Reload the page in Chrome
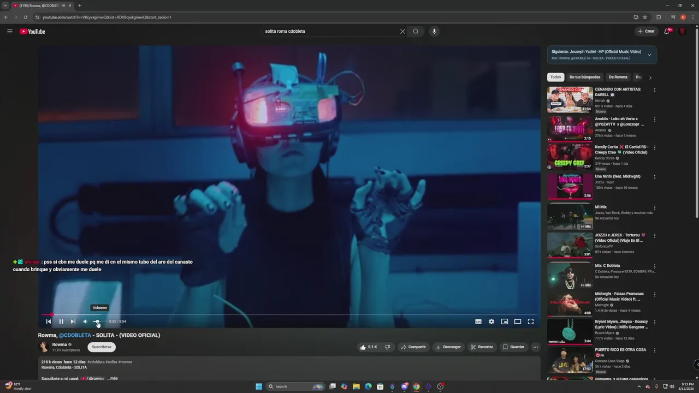The height and width of the screenshot is (393, 699). click(x=25, y=17)
